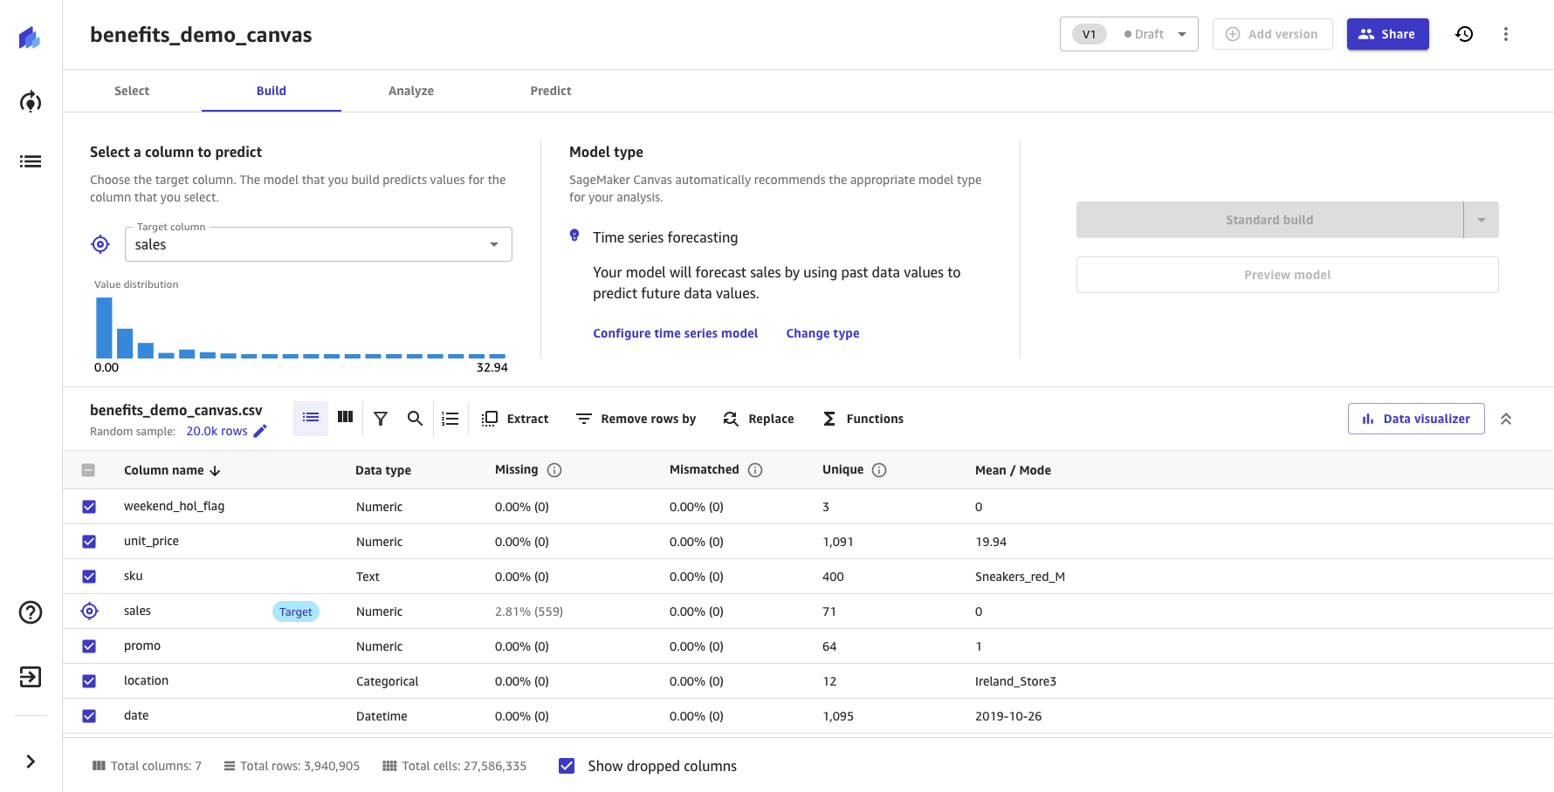Click the benefits_demo_canvas model title

(x=201, y=35)
